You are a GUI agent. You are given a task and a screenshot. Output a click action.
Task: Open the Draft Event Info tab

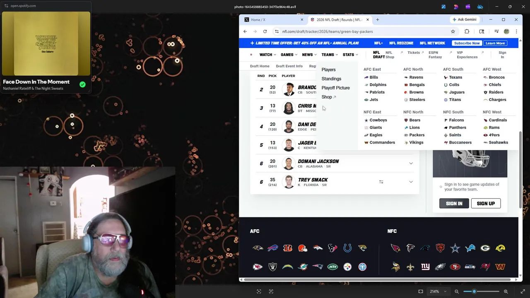289,66
